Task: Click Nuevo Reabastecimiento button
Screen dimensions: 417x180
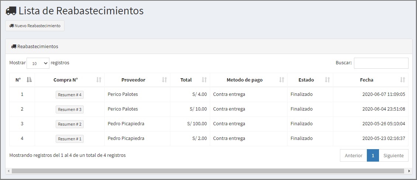Action: click(35, 26)
